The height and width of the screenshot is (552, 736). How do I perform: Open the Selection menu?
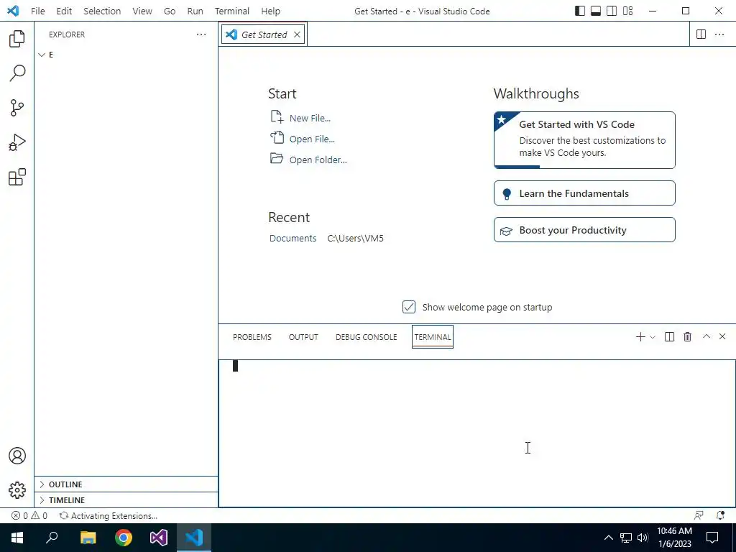tap(102, 11)
